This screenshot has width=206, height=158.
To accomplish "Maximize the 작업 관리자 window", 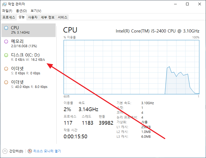I will coord(187,4).
